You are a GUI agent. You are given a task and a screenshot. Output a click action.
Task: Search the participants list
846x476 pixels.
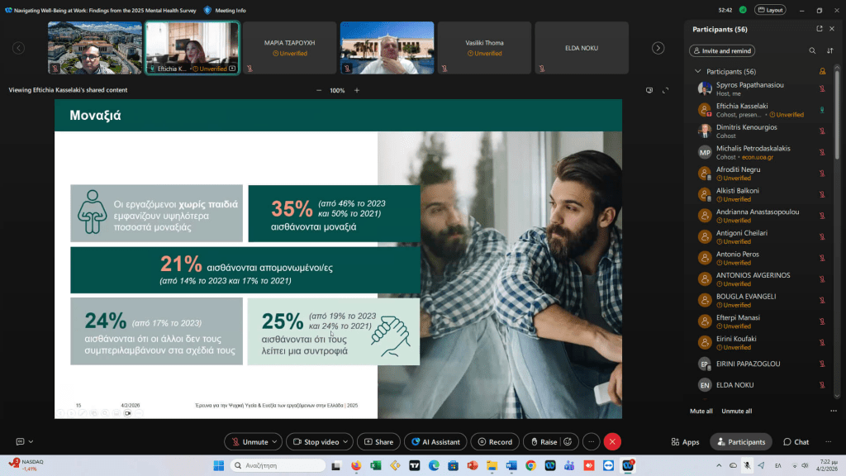[812, 50]
